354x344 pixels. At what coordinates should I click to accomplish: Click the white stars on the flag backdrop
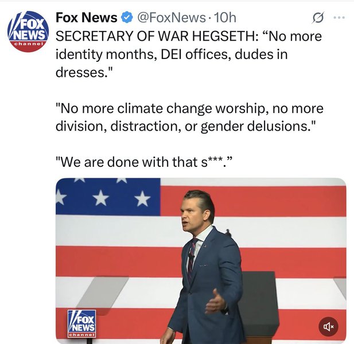[101, 197]
